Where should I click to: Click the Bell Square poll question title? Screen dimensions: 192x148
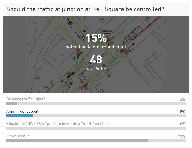85,9
